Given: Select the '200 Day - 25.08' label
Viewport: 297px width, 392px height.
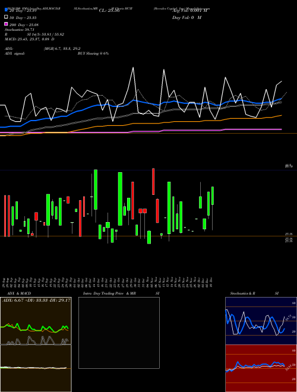Looking at the screenshot, I should tap(24, 25).
